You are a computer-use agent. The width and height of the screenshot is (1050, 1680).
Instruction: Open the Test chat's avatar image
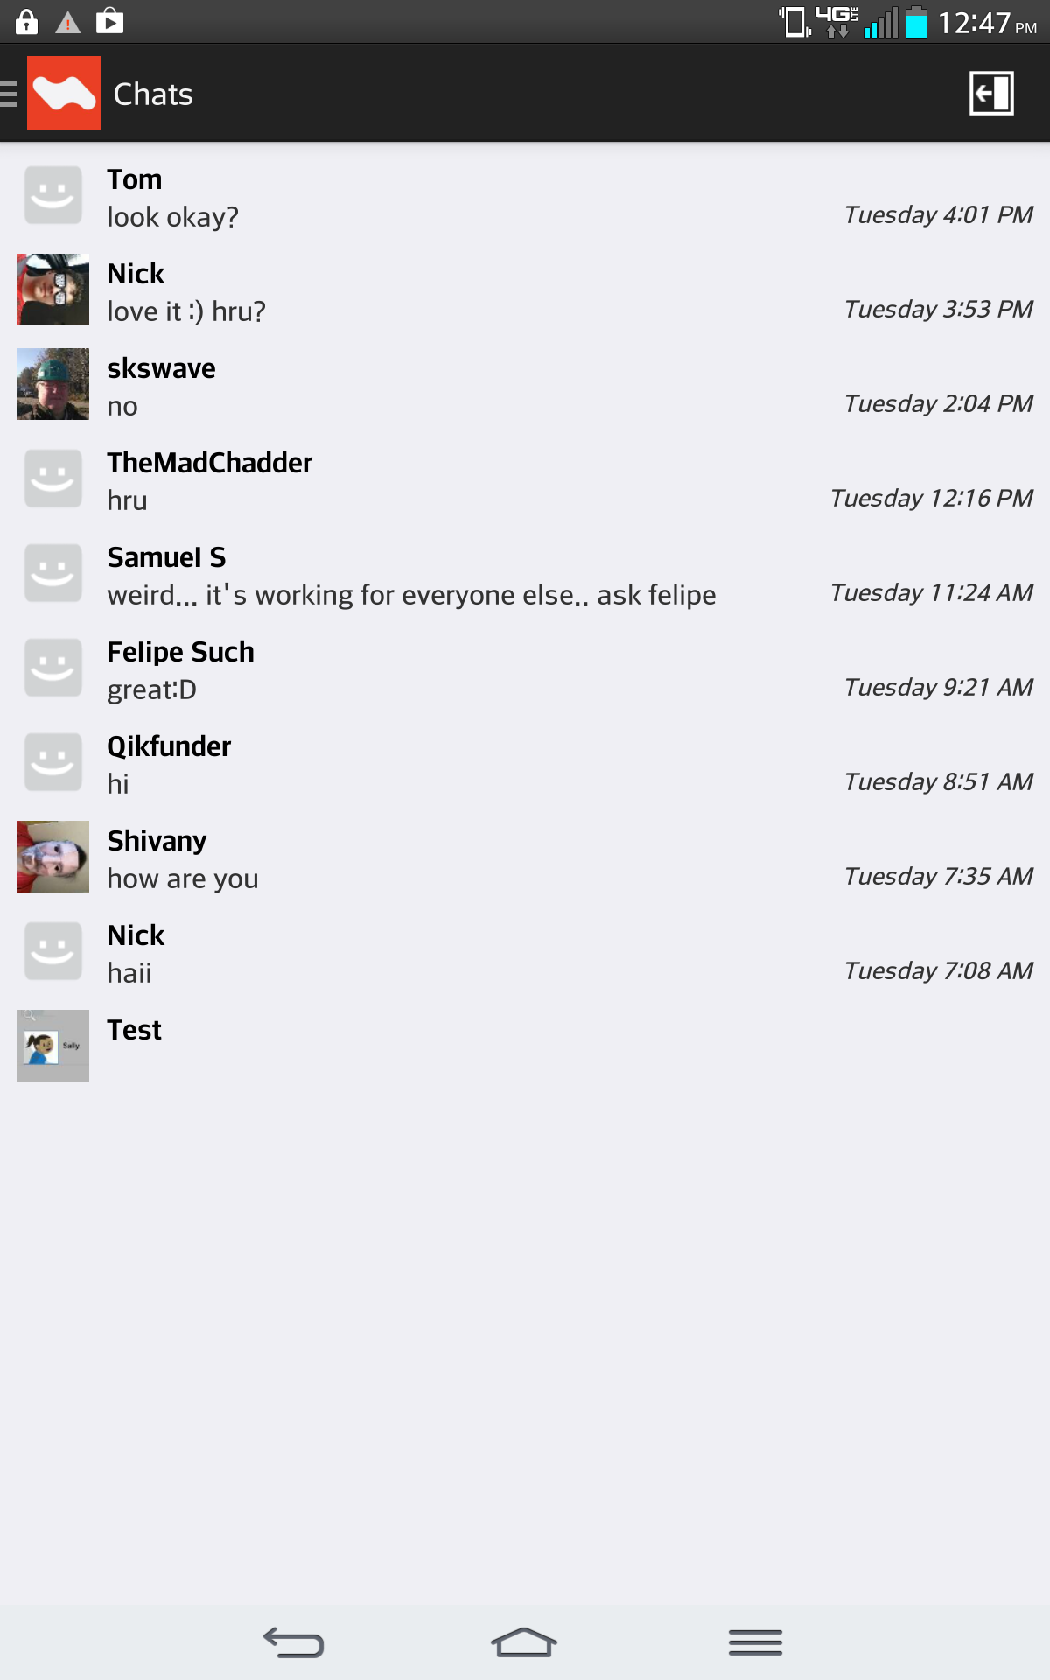(53, 1046)
